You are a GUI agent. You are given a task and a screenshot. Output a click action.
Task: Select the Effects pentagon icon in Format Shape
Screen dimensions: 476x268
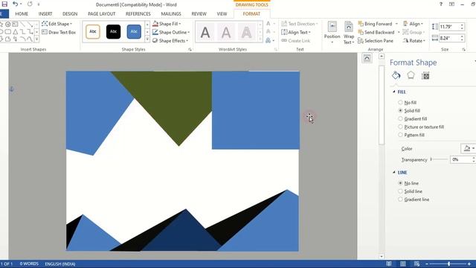tap(411, 75)
